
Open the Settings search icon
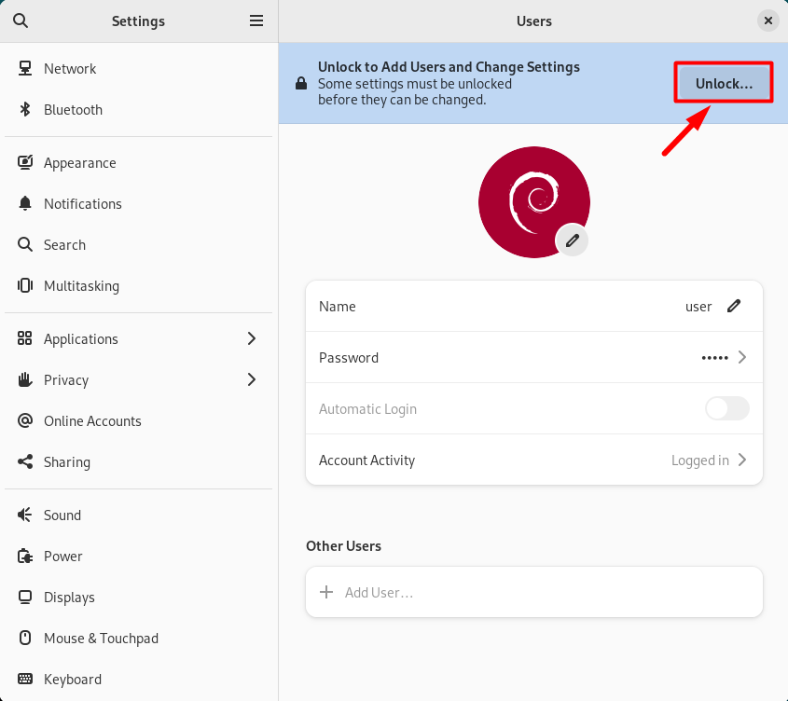coord(21,21)
